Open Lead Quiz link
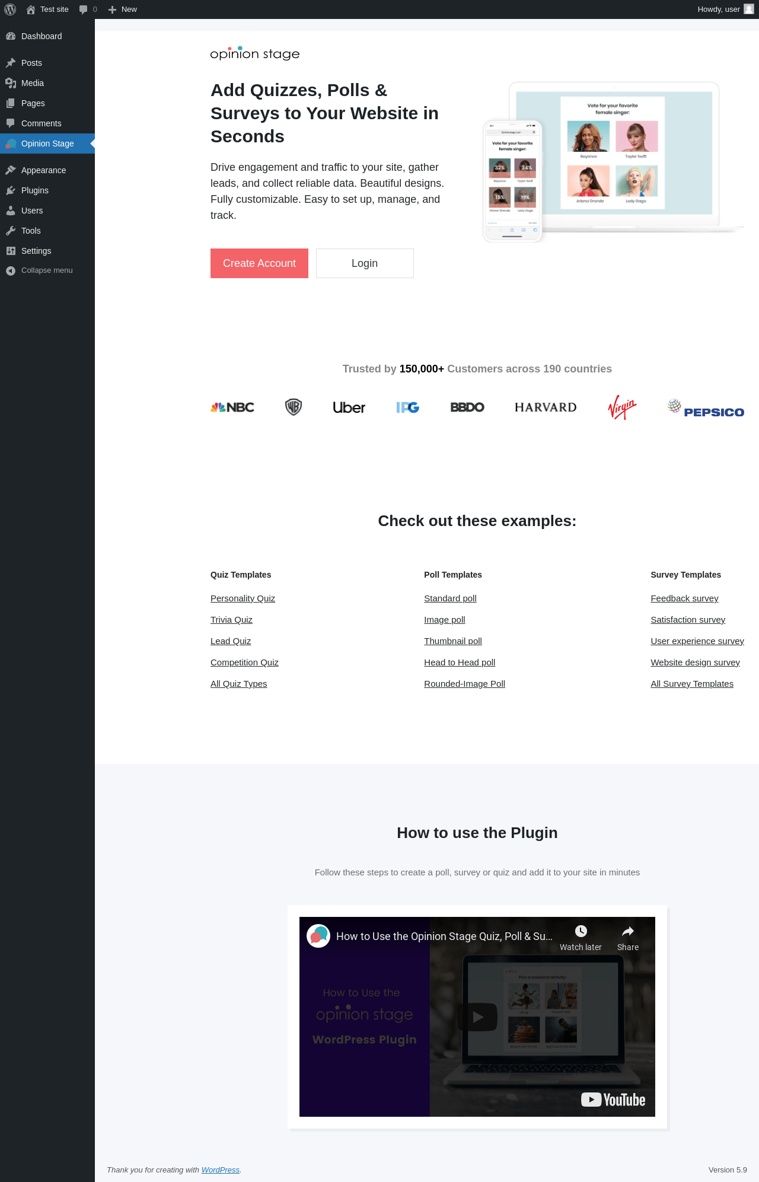This screenshot has height=1182, width=759. coord(231,641)
